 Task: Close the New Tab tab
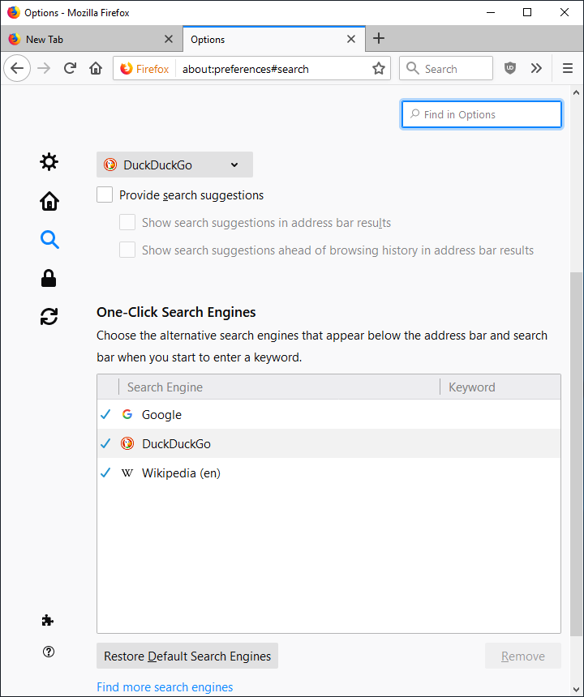[169, 39]
